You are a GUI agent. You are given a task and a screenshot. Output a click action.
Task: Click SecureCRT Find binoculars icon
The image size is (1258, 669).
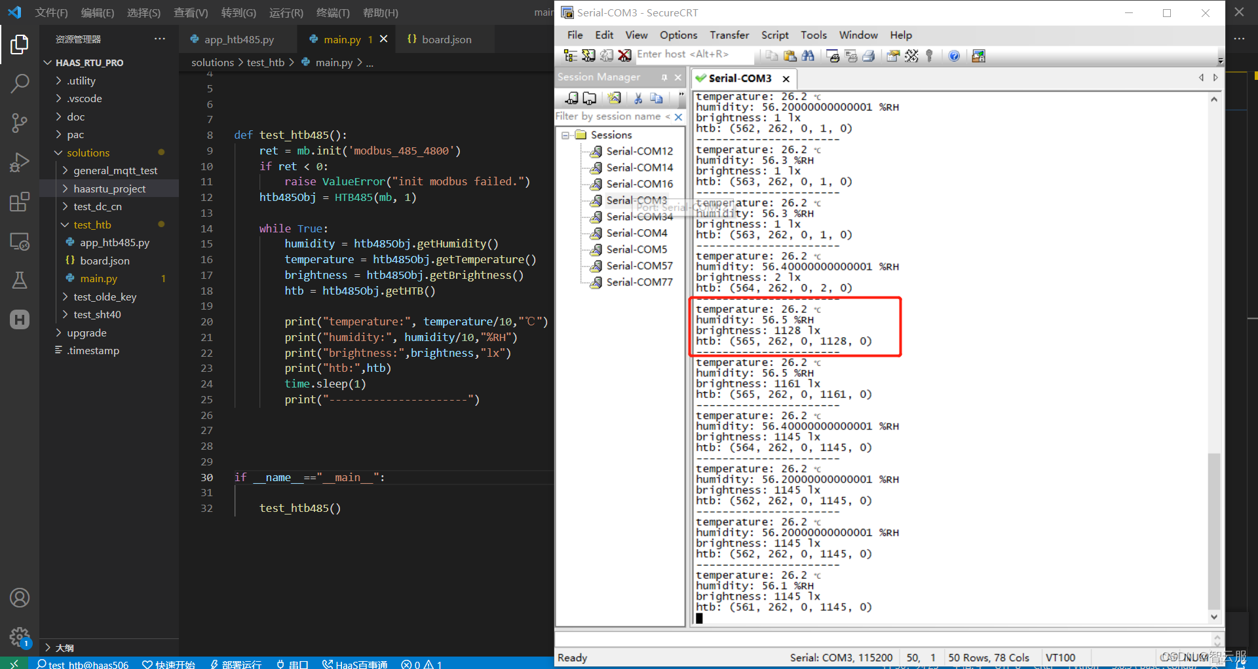808,56
